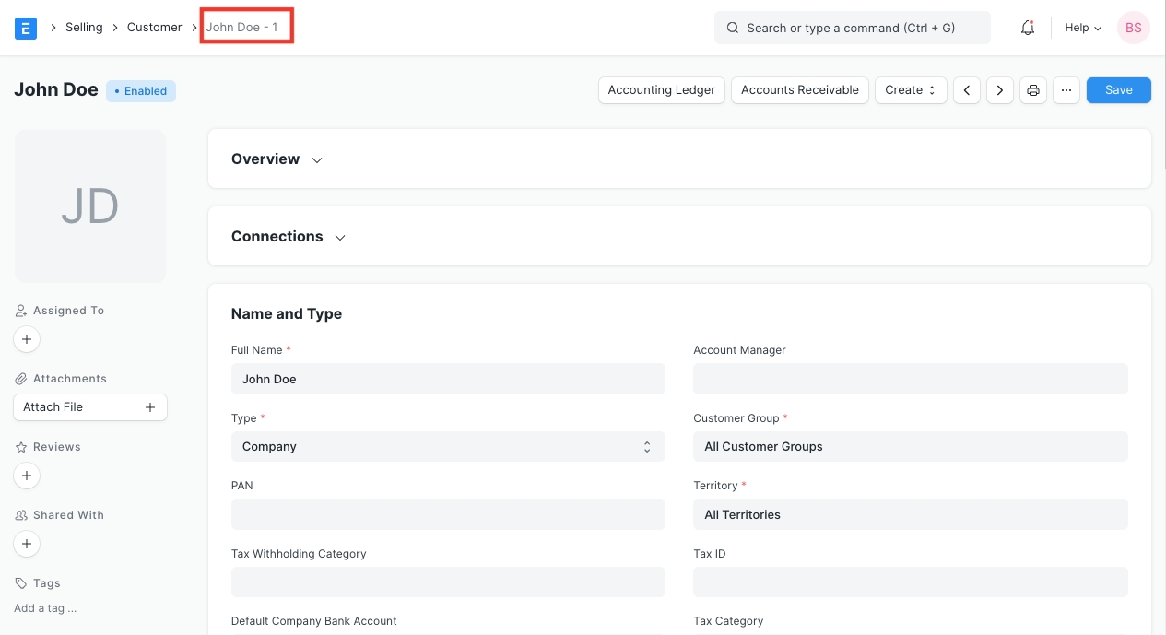
Task: Share document via Shared With plus icon
Action: click(27, 545)
